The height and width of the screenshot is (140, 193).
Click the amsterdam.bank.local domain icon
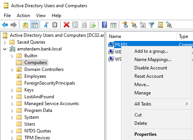click(13, 49)
